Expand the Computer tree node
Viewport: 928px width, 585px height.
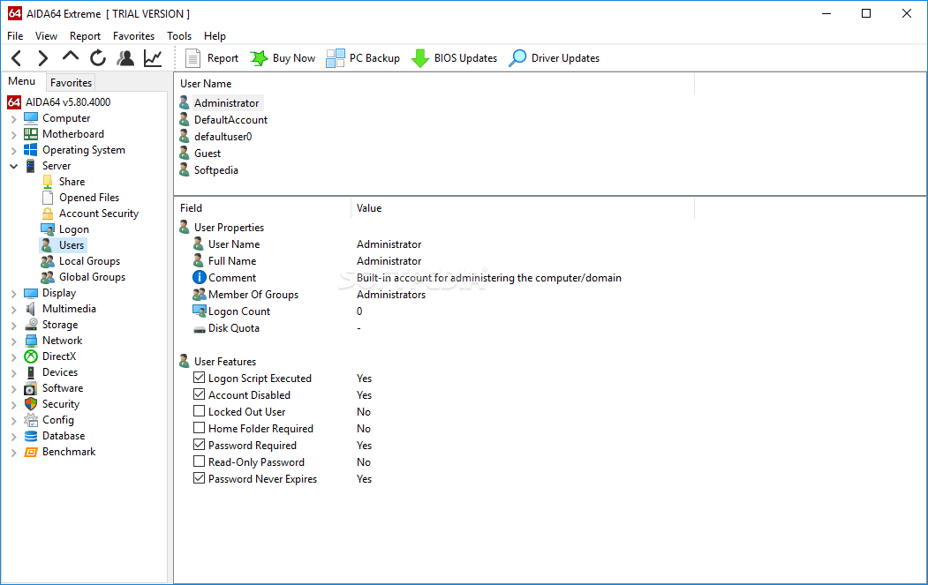[13, 119]
